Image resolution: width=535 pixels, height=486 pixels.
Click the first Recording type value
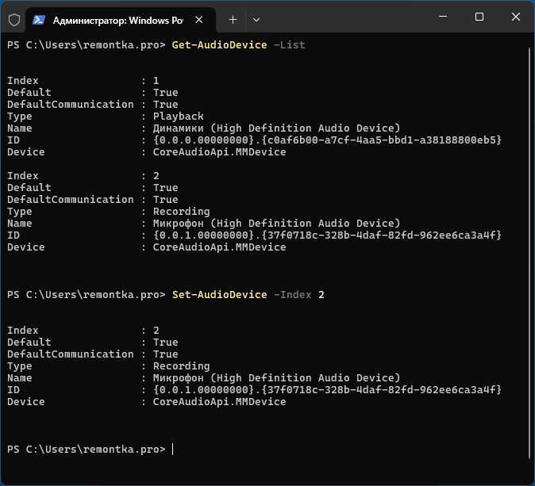(181, 212)
